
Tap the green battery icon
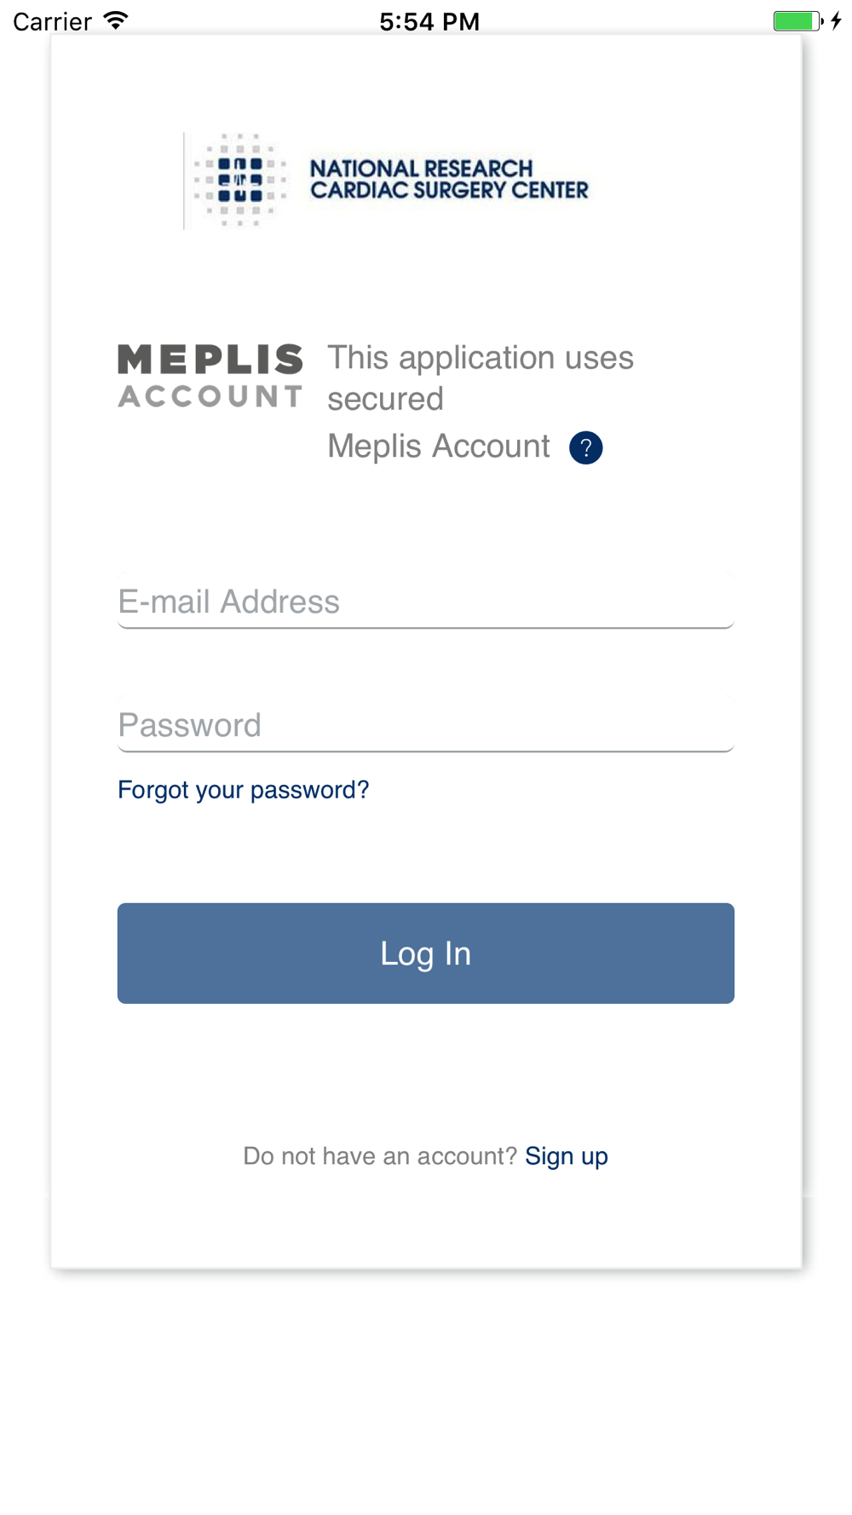point(796,20)
